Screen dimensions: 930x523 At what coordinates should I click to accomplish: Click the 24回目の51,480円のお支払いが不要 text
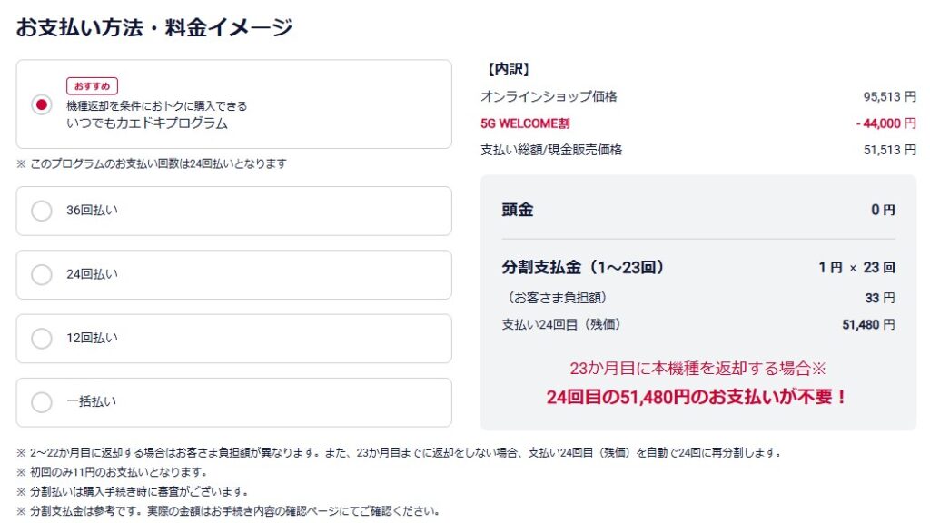tap(697, 397)
